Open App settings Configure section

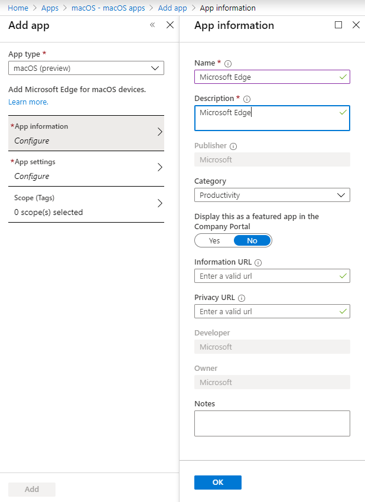(x=86, y=169)
